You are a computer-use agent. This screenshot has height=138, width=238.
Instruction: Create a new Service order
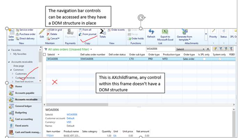(x=24, y=30)
